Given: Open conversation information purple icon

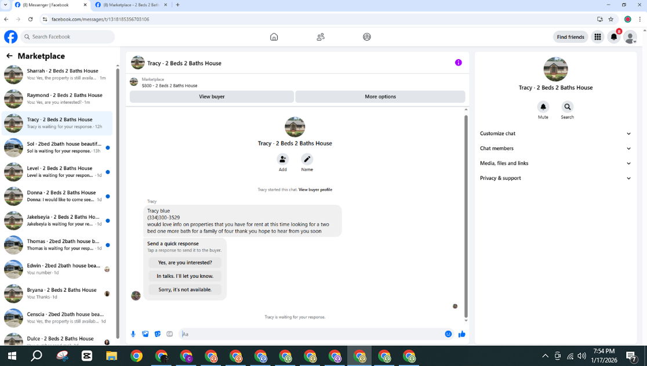Looking at the screenshot, I should click(x=459, y=63).
